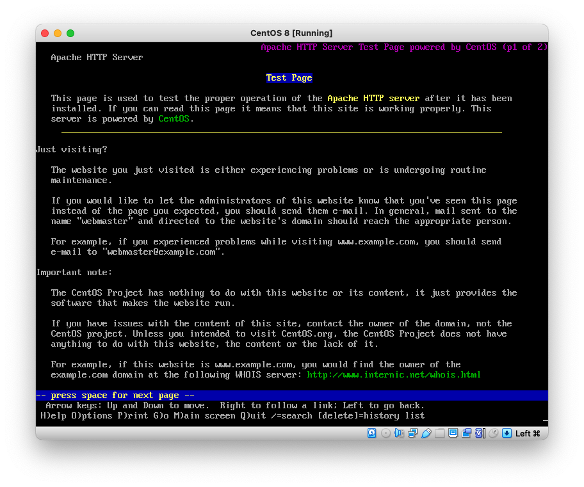Click the mouse integration status icon
Viewport: 584px width, 487px height.
494,433
